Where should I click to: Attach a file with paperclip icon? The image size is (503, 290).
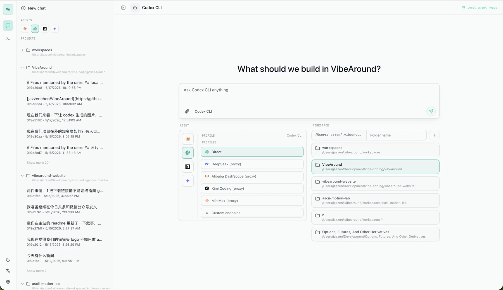point(187,111)
